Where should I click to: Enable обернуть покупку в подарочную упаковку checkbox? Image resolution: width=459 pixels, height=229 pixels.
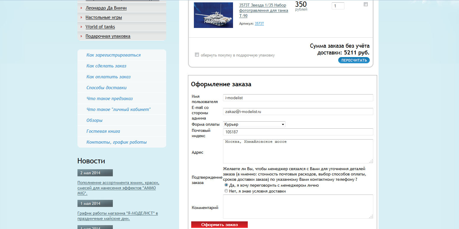click(197, 55)
